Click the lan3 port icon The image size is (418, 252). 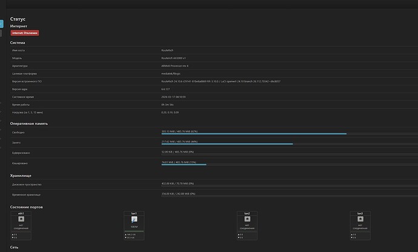360,219
